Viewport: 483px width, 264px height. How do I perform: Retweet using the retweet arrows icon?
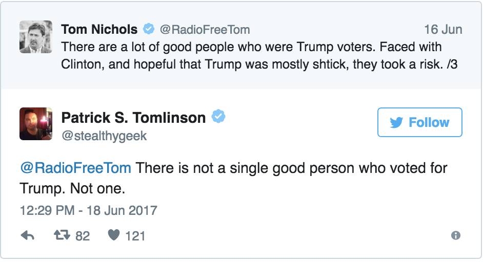[x=62, y=235]
